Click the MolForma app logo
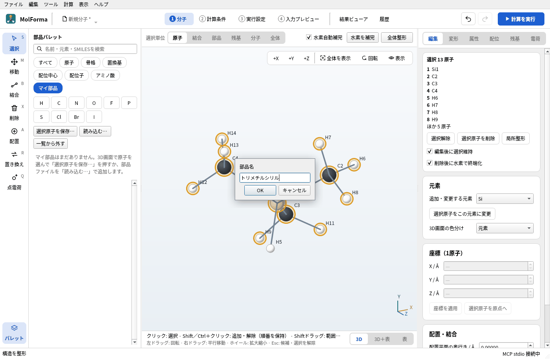The image size is (550, 359). point(11,19)
